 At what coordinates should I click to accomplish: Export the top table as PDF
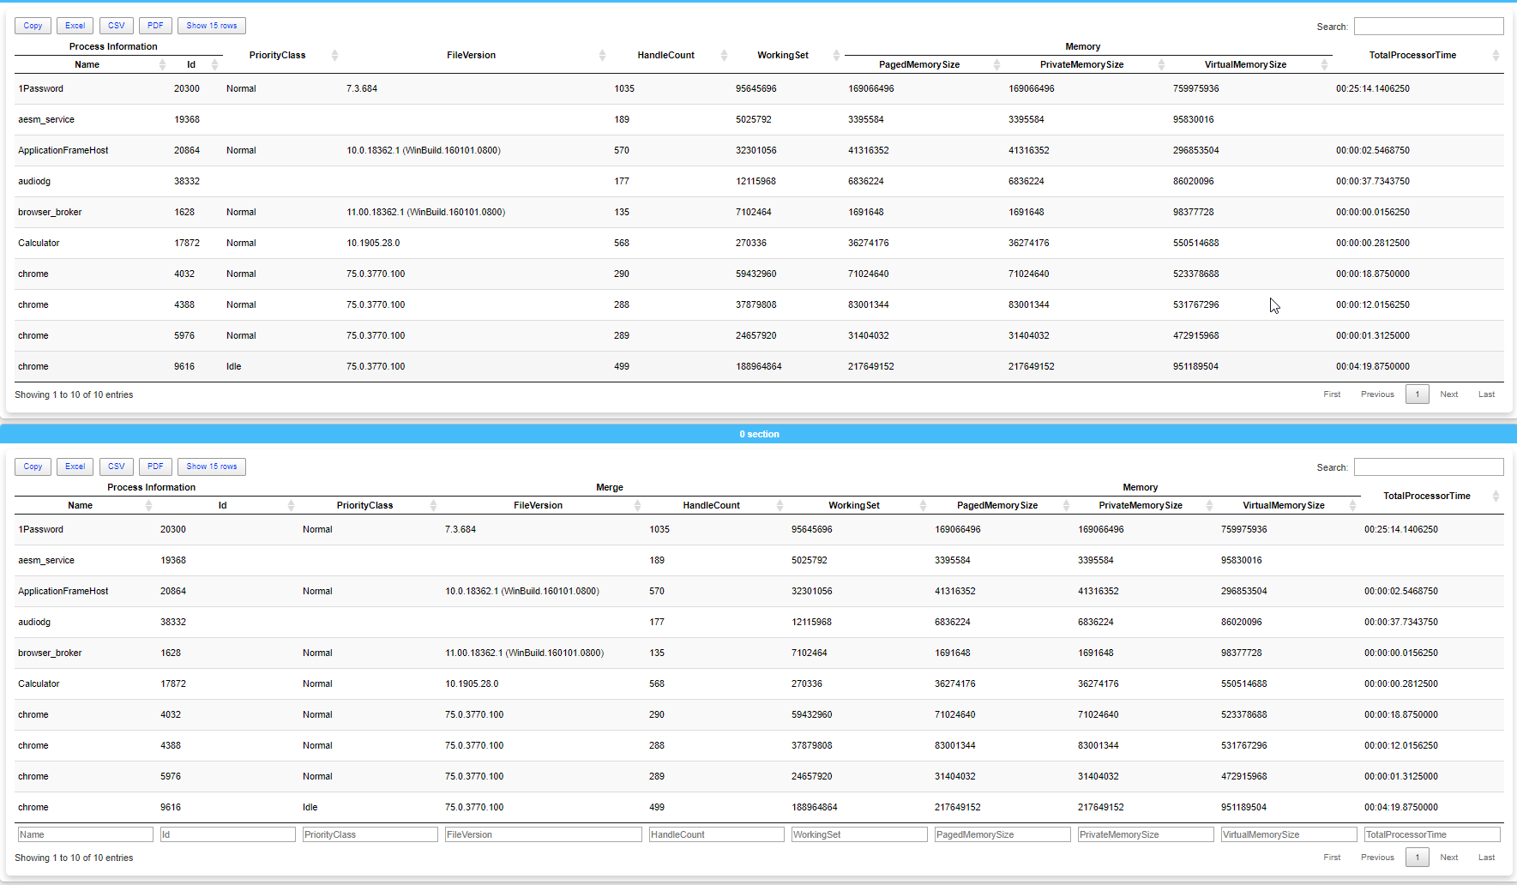pyautogui.click(x=155, y=25)
